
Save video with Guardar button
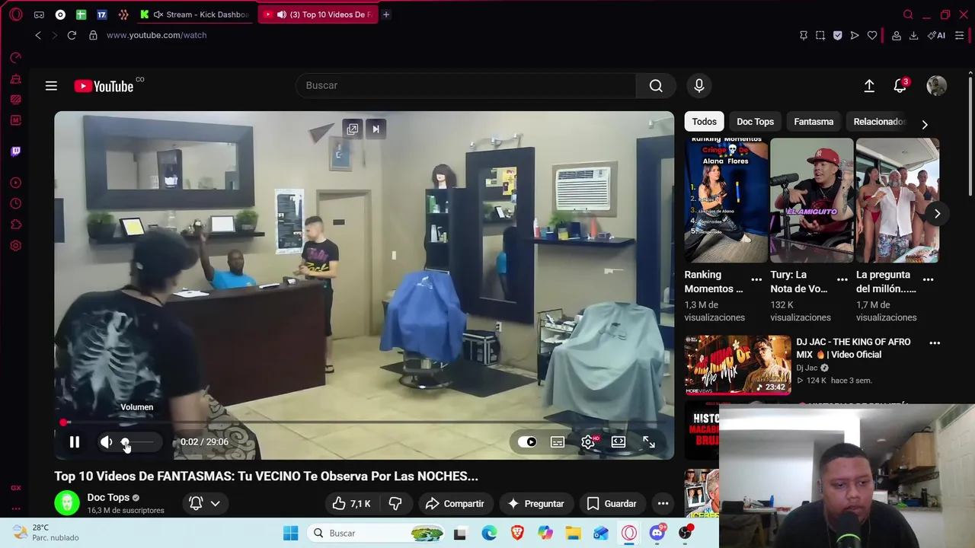pyautogui.click(x=612, y=503)
